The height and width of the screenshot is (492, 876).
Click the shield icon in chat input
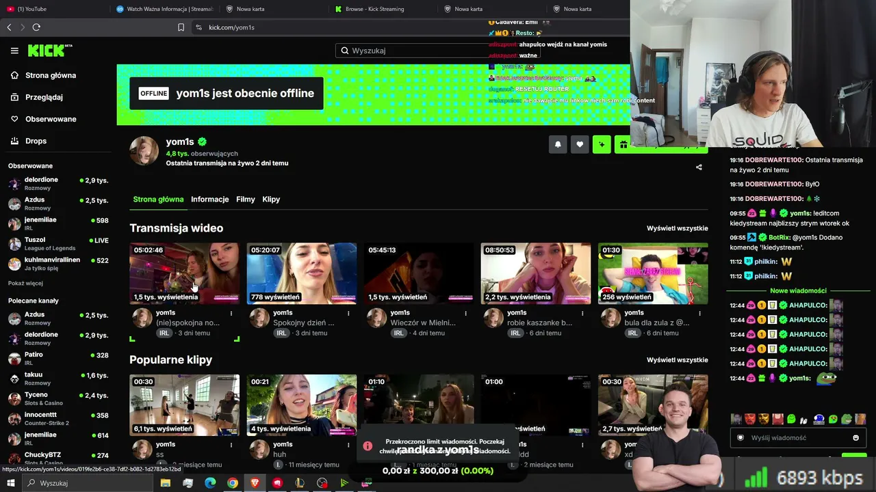click(740, 438)
